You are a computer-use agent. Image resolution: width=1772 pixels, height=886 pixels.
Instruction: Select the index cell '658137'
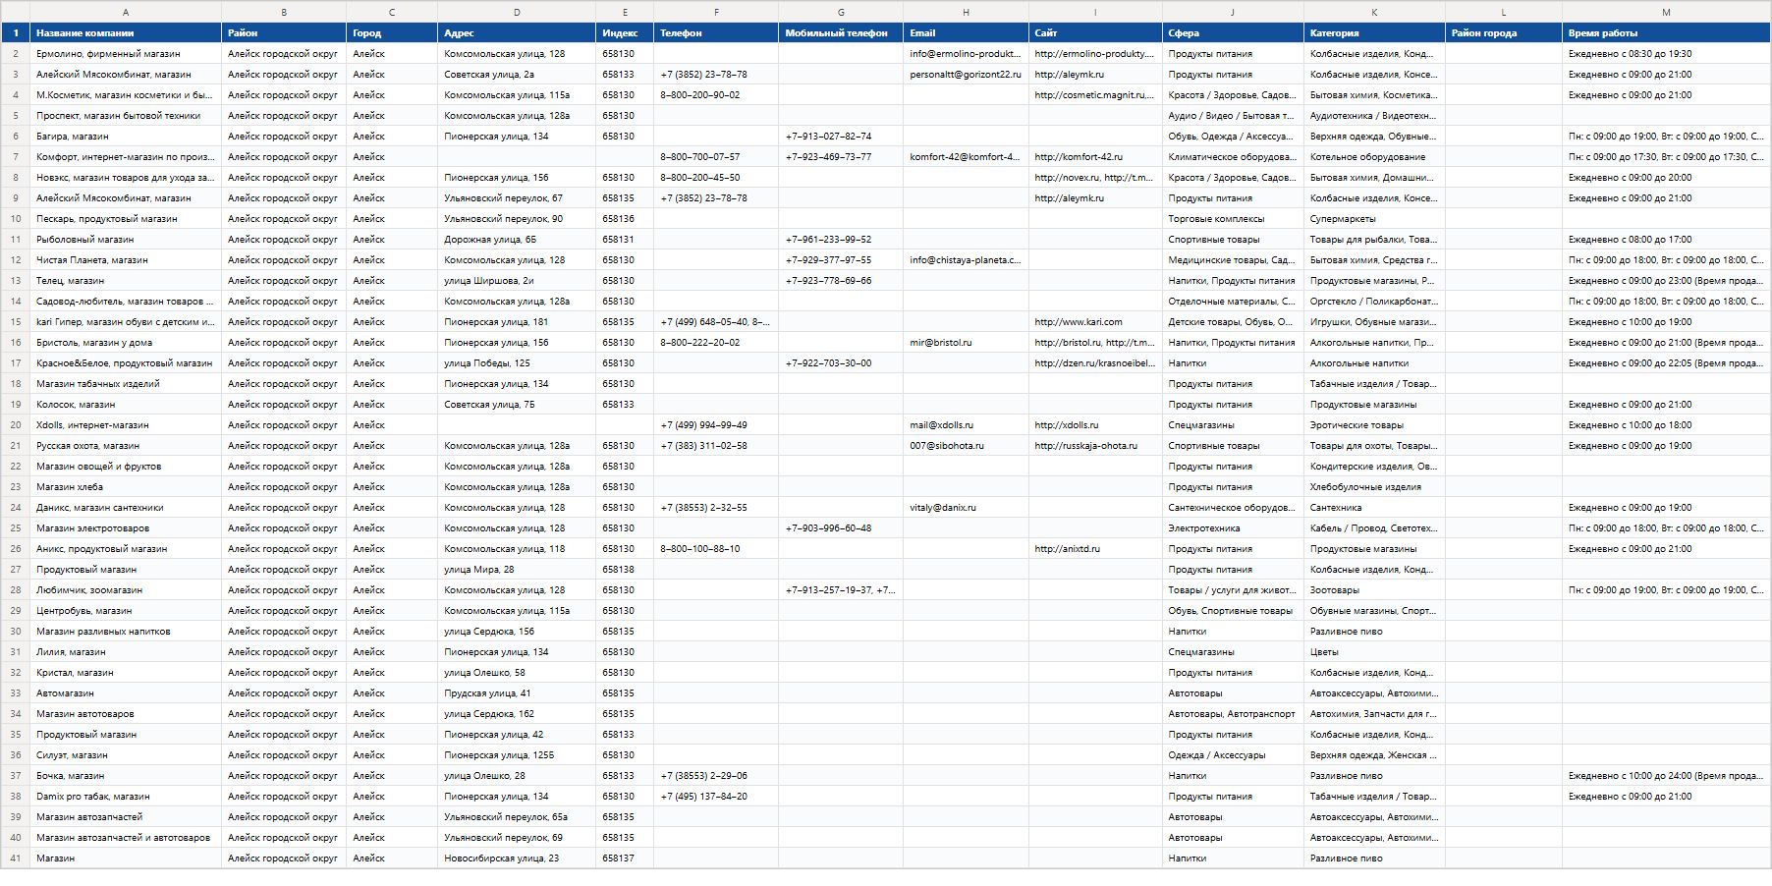click(x=625, y=858)
